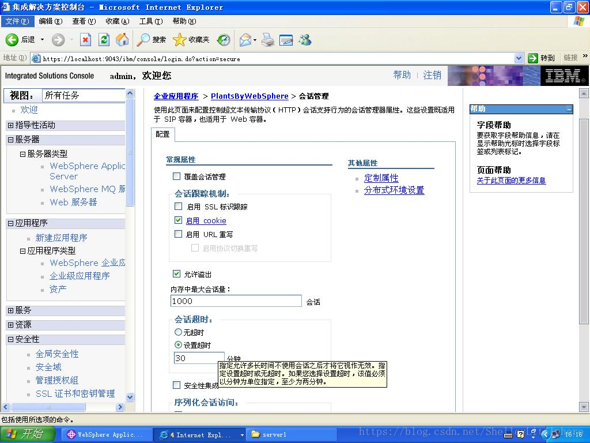This screenshot has width=590, height=443.
Task: Collapse the 安全性 navigation section
Action: coord(10,339)
